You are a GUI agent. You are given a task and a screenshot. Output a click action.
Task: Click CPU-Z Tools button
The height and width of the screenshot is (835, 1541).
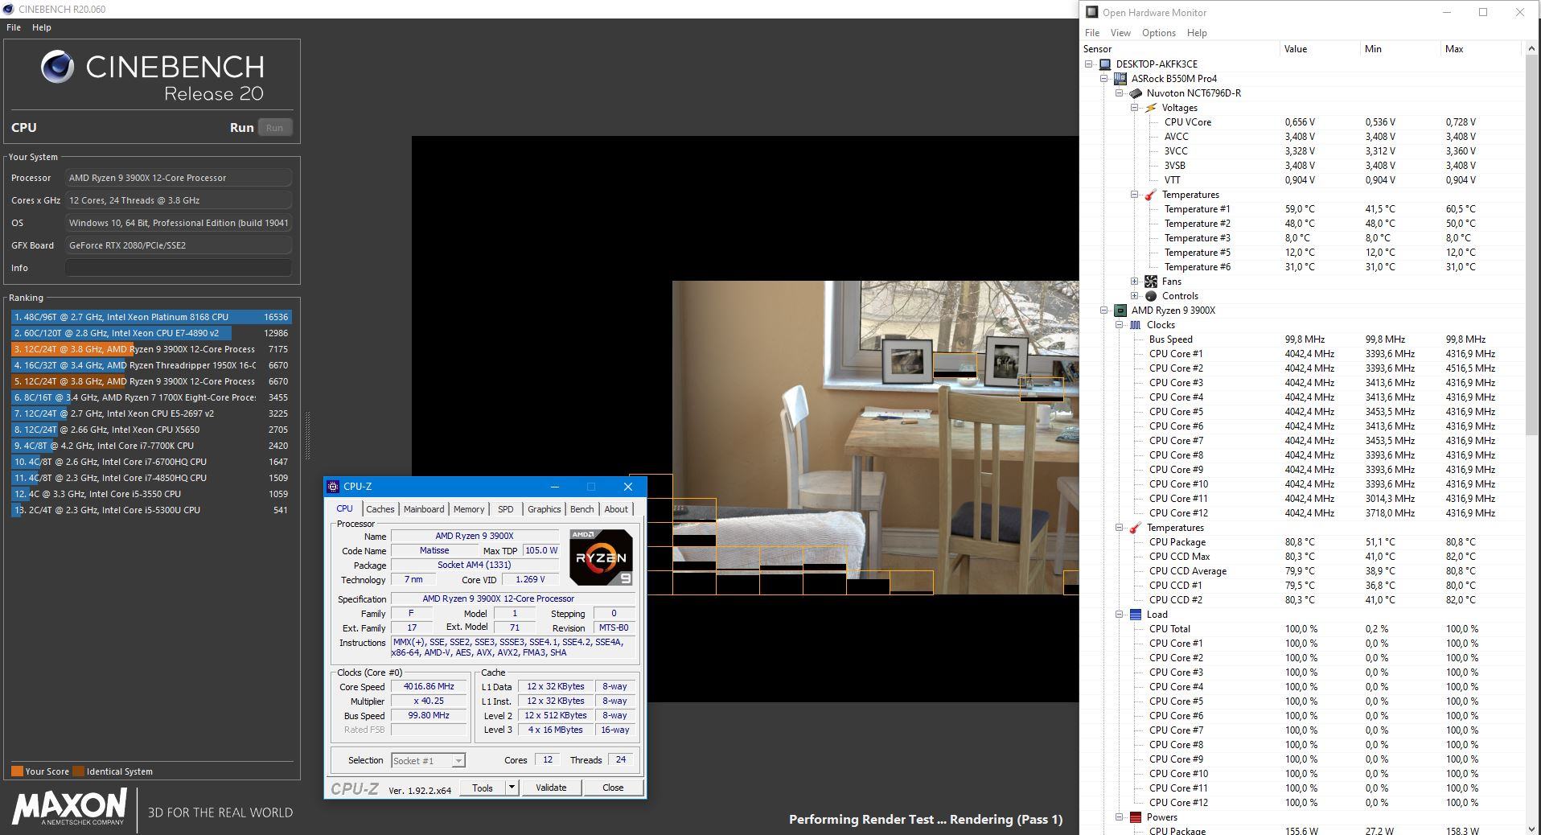coord(483,788)
